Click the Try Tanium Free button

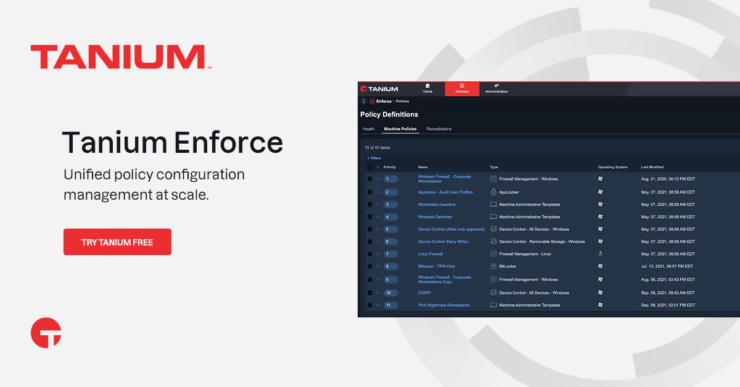117,242
